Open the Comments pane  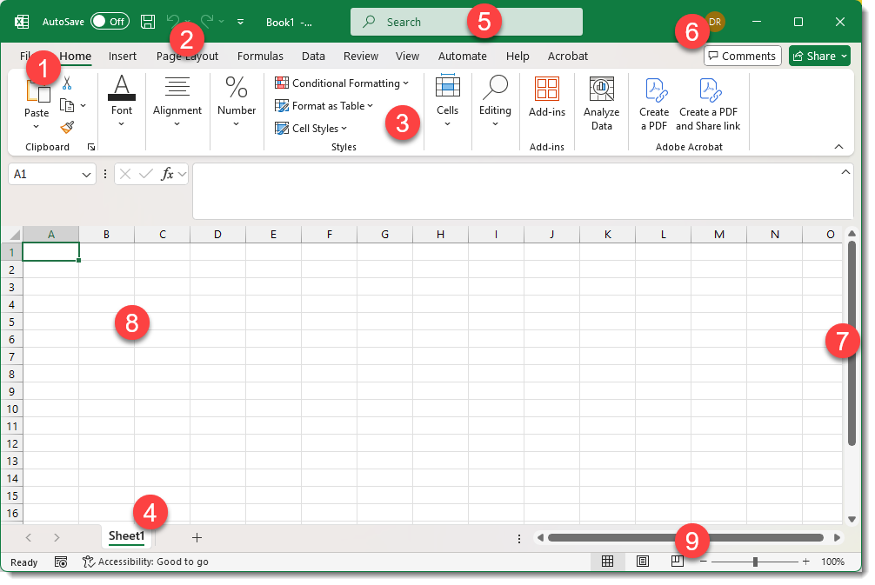pyautogui.click(x=742, y=56)
